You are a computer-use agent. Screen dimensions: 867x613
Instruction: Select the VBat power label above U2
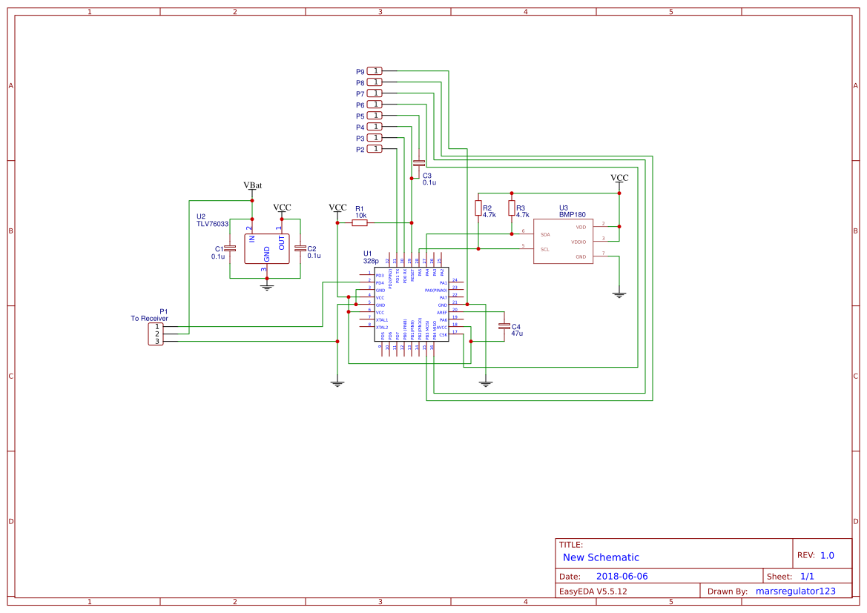[254, 184]
